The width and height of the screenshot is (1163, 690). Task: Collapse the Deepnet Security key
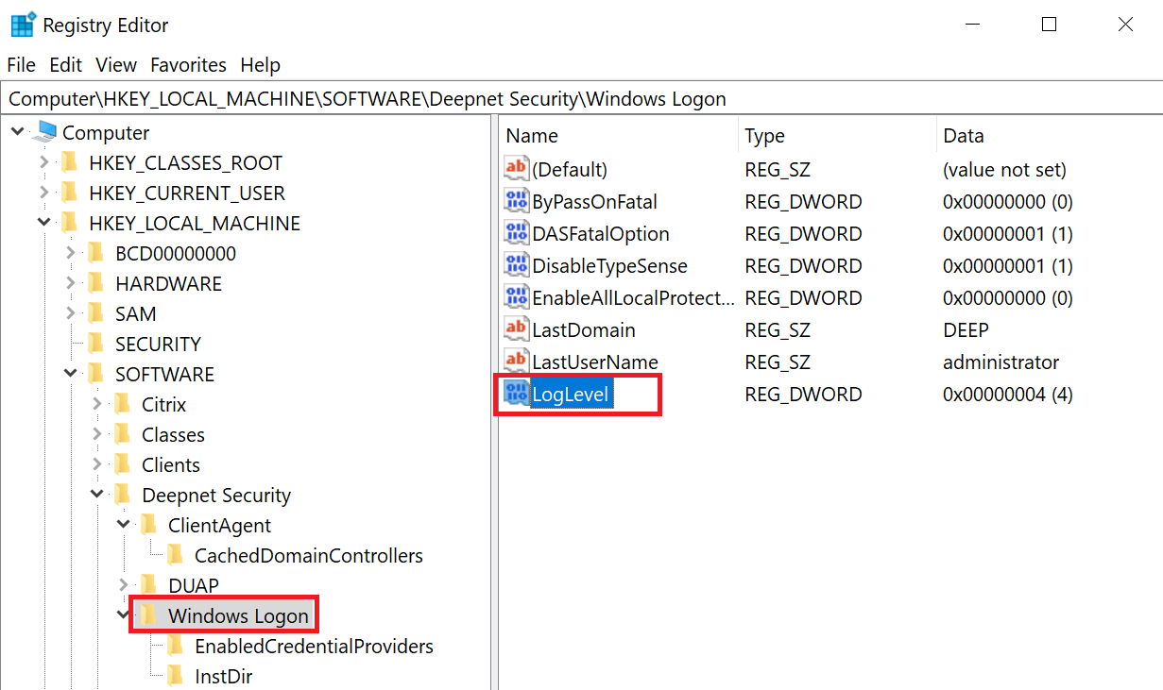[97, 496]
